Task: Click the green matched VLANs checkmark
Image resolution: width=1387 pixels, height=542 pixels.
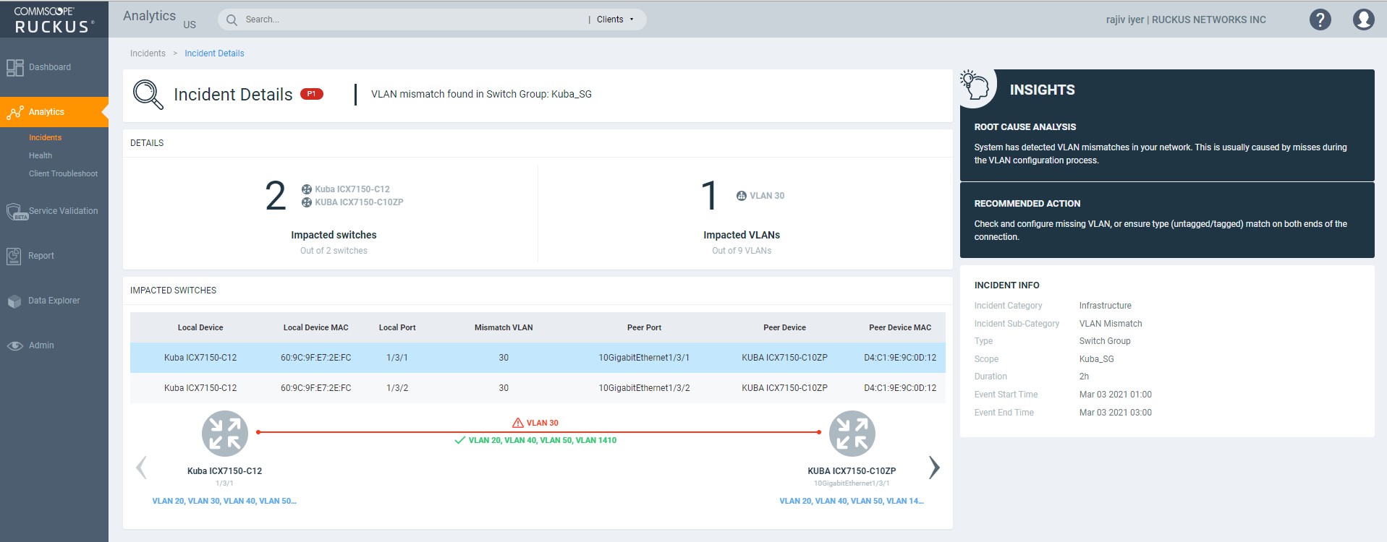Action: point(459,440)
